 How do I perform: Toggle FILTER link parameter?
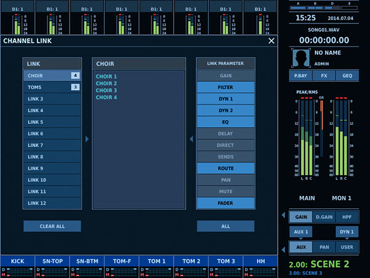[225, 88]
